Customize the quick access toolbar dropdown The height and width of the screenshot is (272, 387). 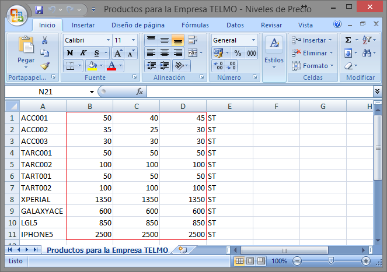94,10
